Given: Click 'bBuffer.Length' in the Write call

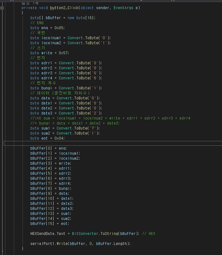Looking at the screenshot, I should [111, 244].
